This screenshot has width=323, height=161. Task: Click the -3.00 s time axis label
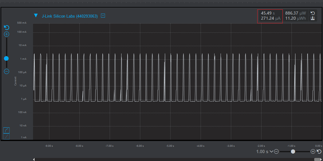(x=231, y=146)
